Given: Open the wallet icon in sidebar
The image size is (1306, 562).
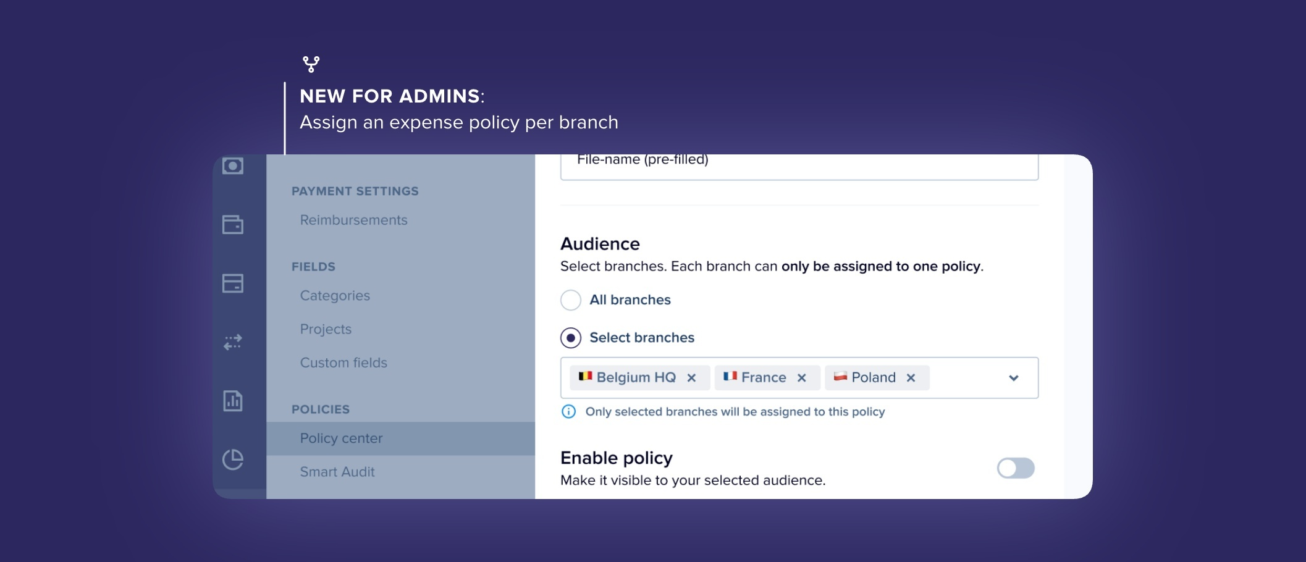Looking at the screenshot, I should pos(233,225).
